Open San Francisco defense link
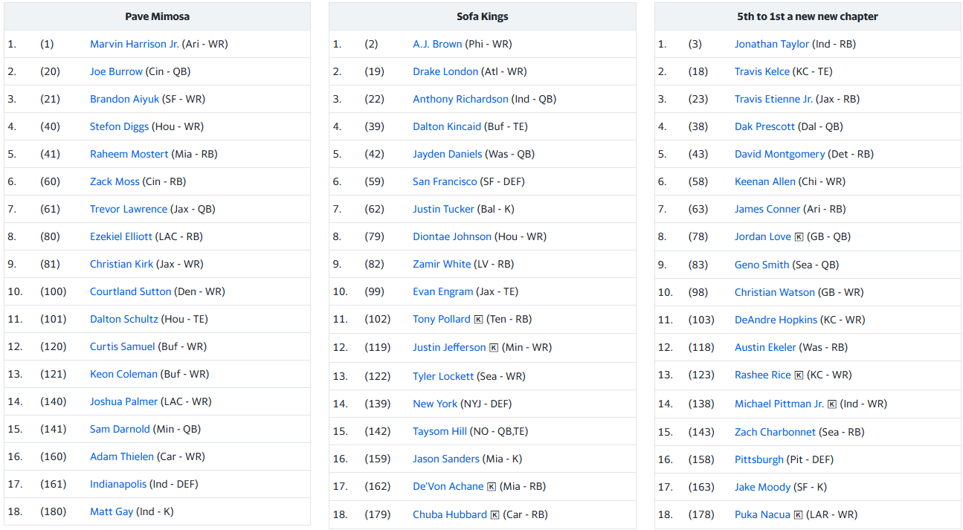Image resolution: width=963 pixels, height=530 pixels. tap(445, 181)
